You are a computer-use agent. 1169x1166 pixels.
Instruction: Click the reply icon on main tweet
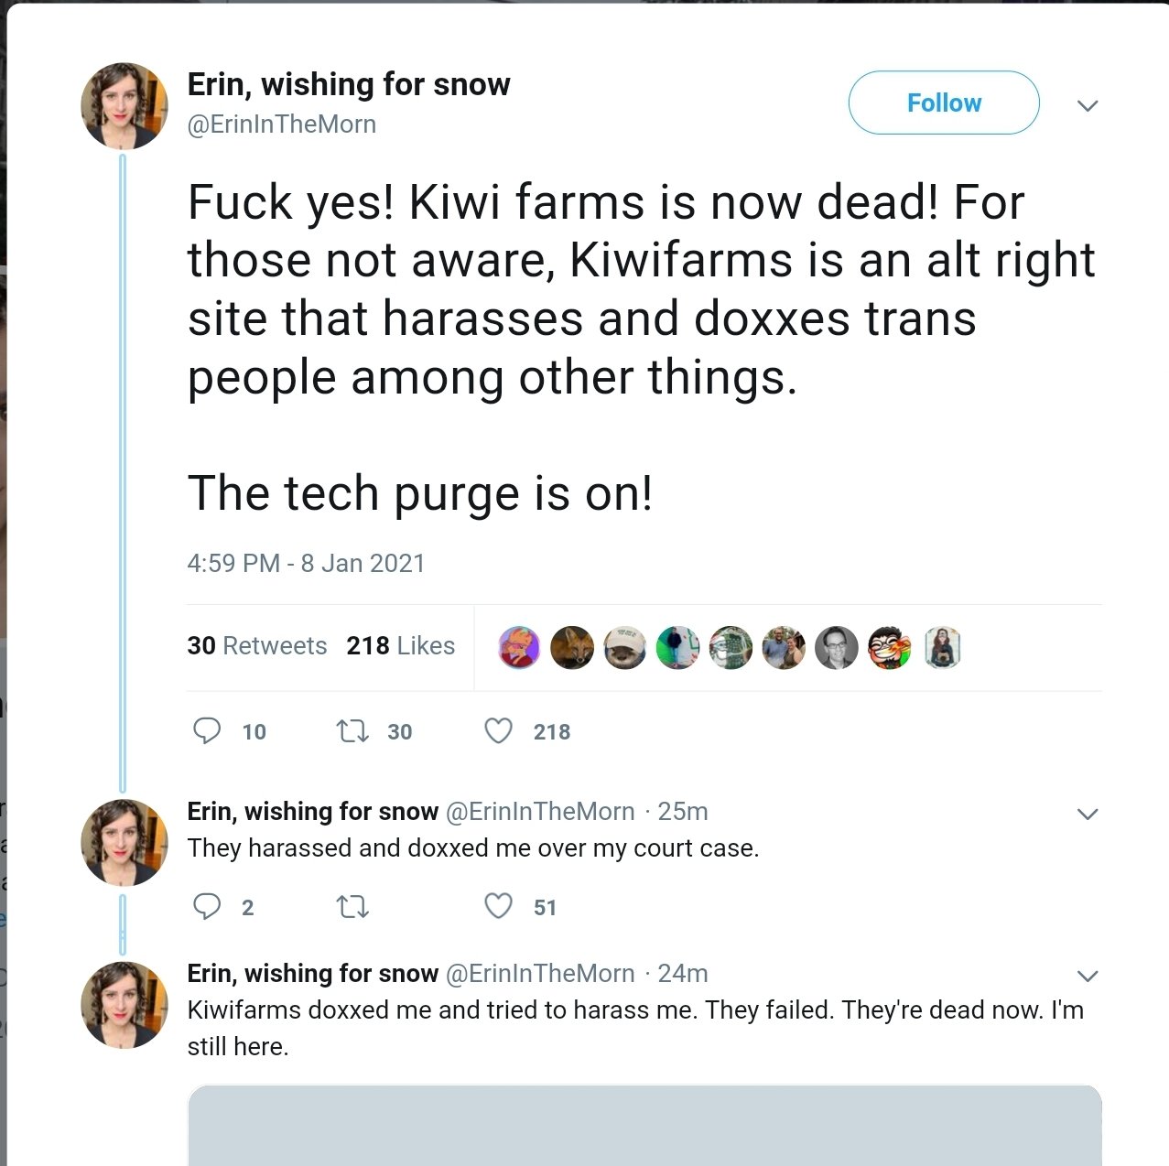coord(207,730)
